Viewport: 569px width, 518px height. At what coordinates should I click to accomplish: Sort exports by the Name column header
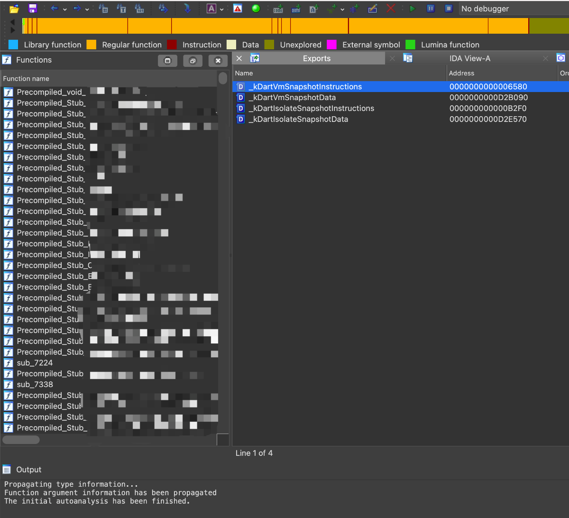[x=340, y=73]
